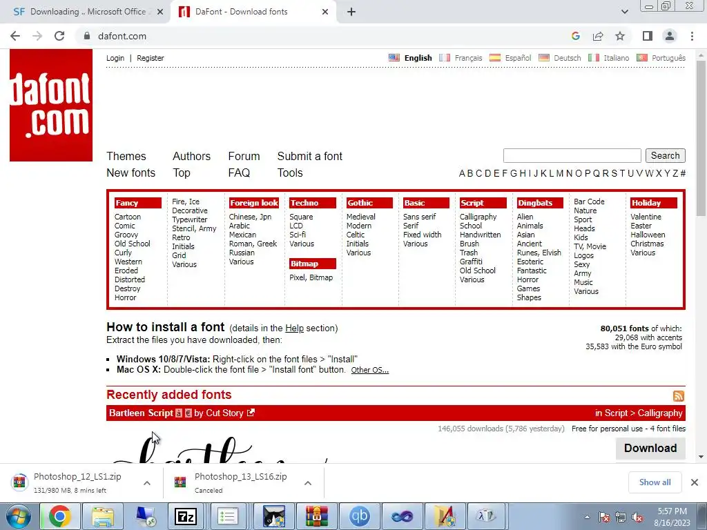The height and width of the screenshot is (530, 707).
Task: Click the padlock site info icon
Action: (87, 36)
